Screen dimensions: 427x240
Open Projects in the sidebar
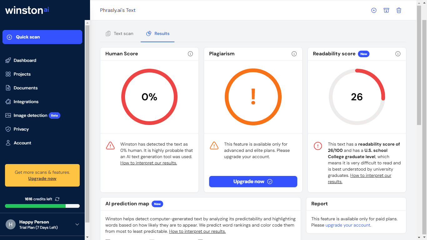(x=22, y=74)
